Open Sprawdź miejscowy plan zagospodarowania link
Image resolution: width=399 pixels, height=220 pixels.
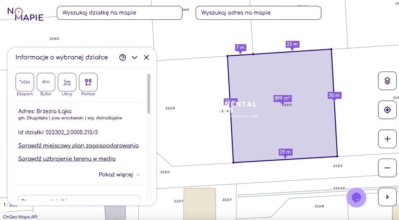78,146
